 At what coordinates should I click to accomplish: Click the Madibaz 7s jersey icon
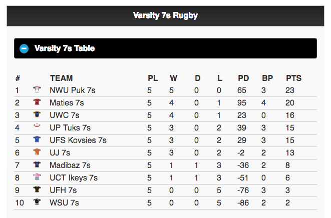click(37, 165)
